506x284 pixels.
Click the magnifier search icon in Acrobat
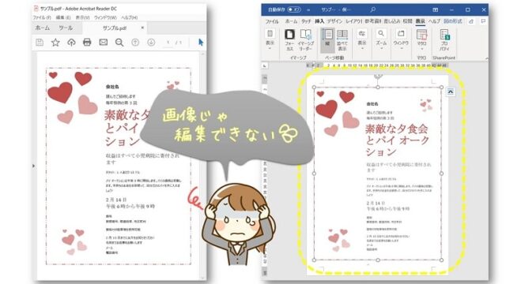[119, 43]
